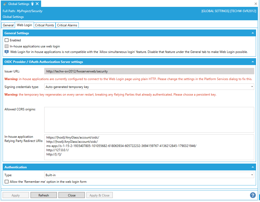This screenshot has height=202, width=260.
Task: Switch to the Critical Points tab
Action: [45, 25]
